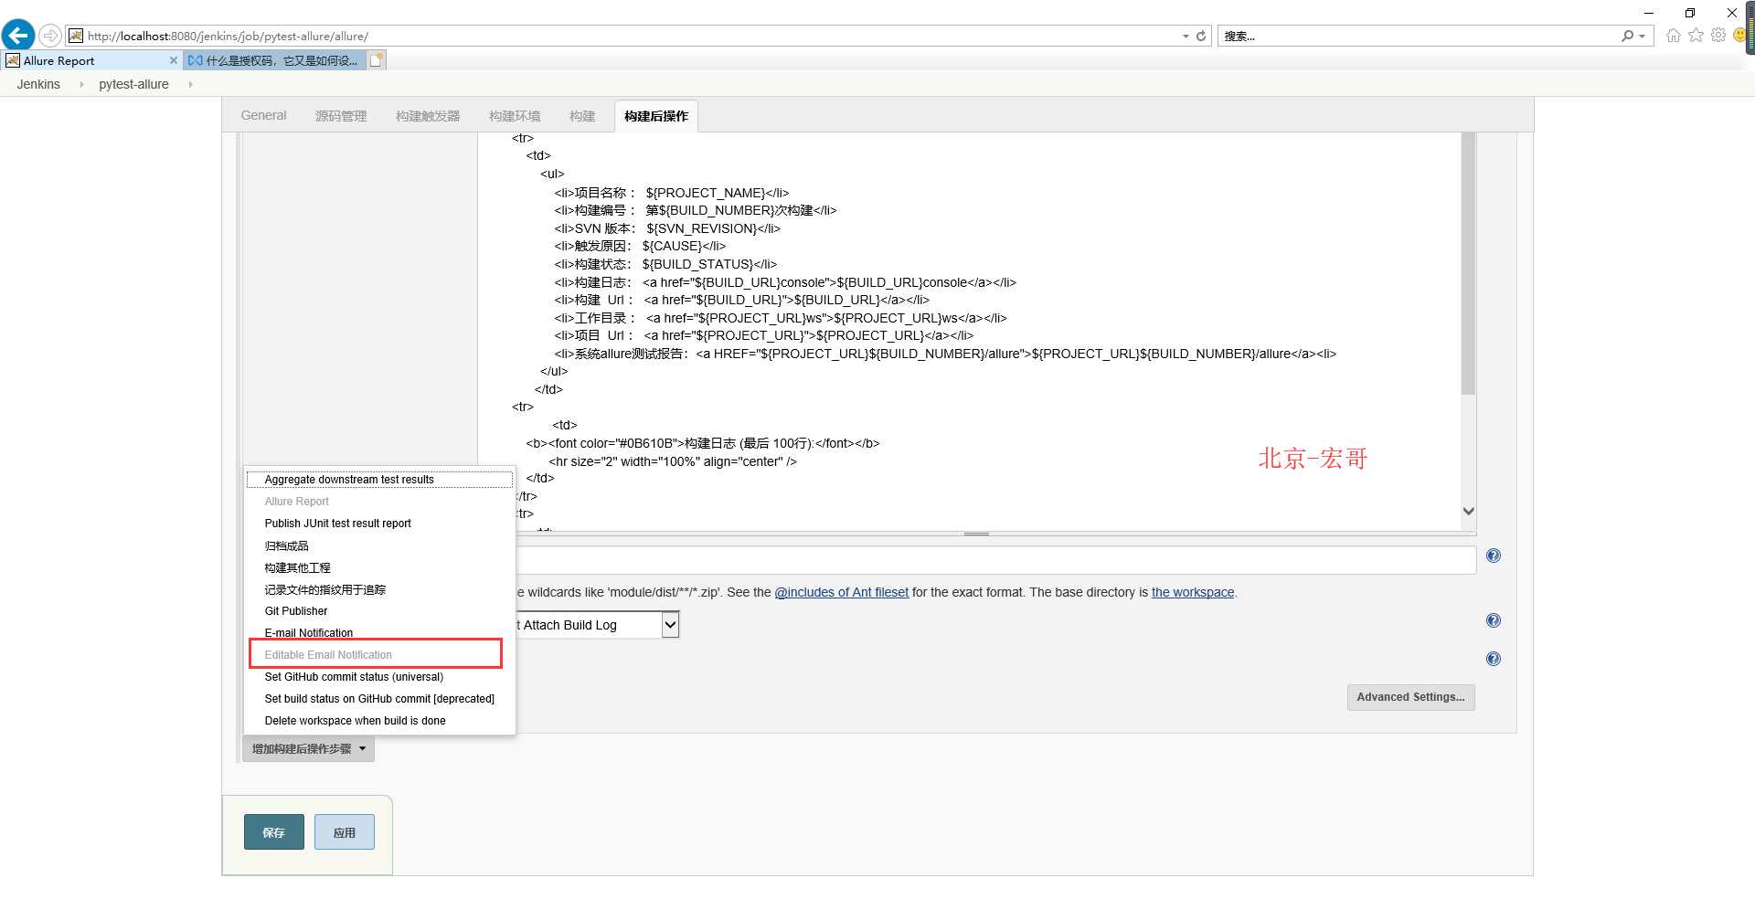The width and height of the screenshot is (1755, 910).
Task: Click help icon beside attachments field
Action: 1494,556
